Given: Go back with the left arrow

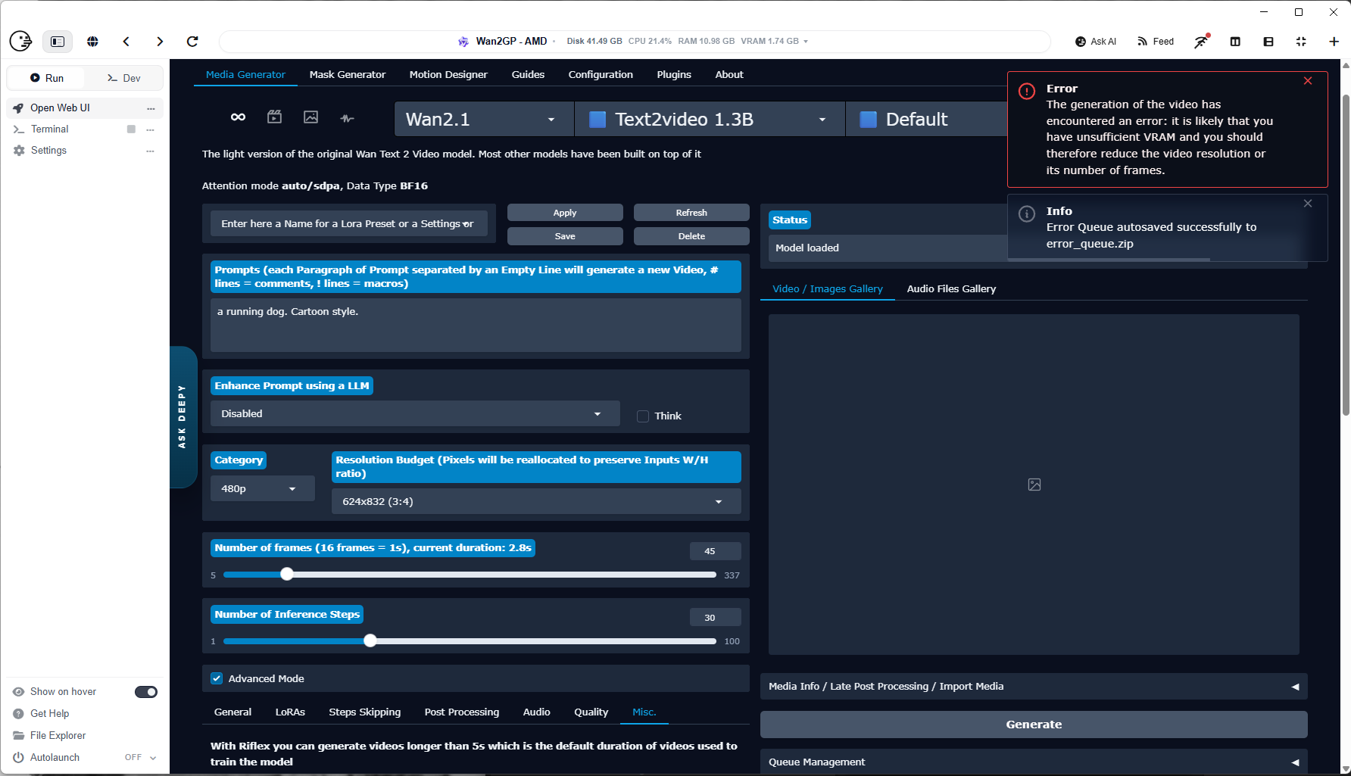Looking at the screenshot, I should click(126, 42).
